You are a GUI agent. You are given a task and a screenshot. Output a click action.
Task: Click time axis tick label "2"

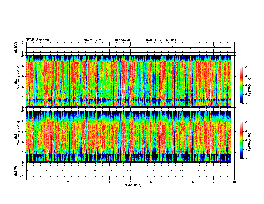pyautogui.click(x=68, y=182)
